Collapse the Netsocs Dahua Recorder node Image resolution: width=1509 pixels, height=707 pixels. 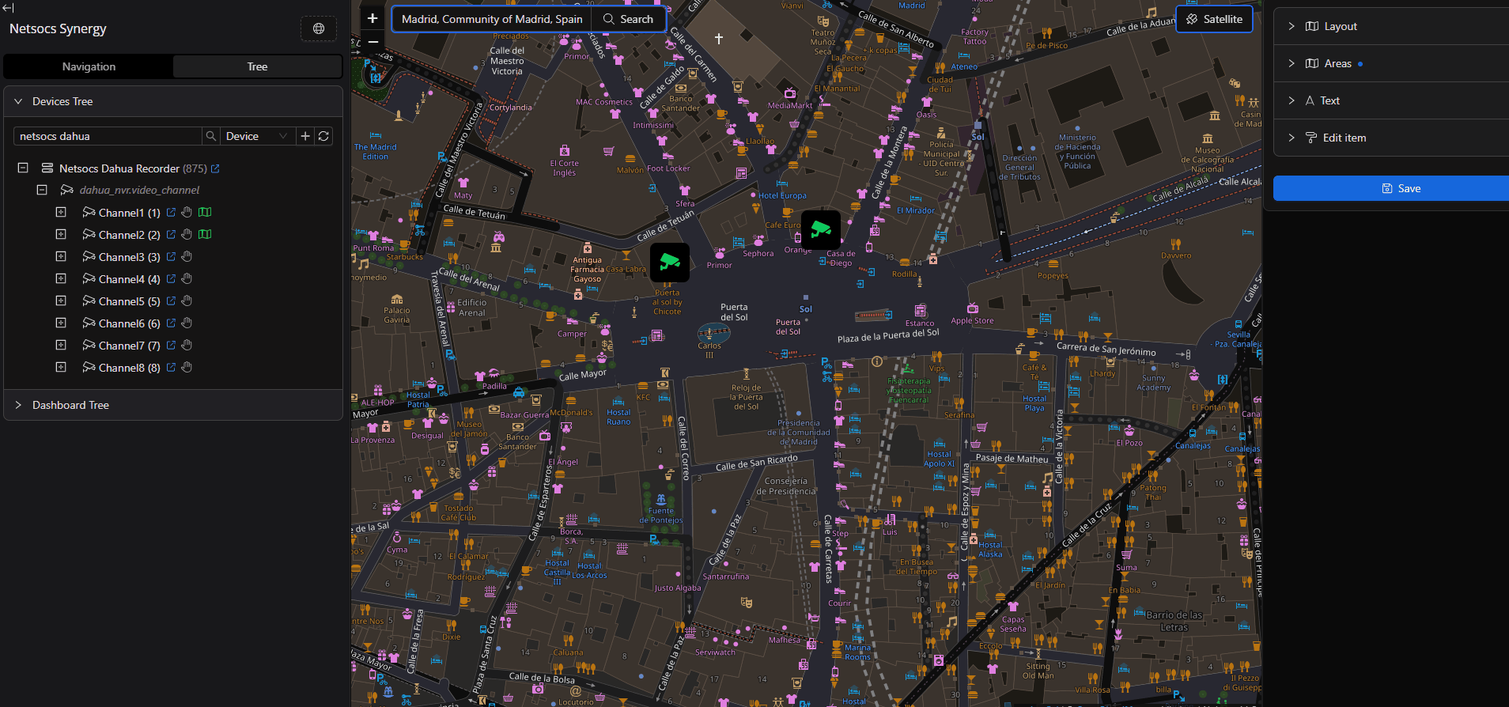23,168
